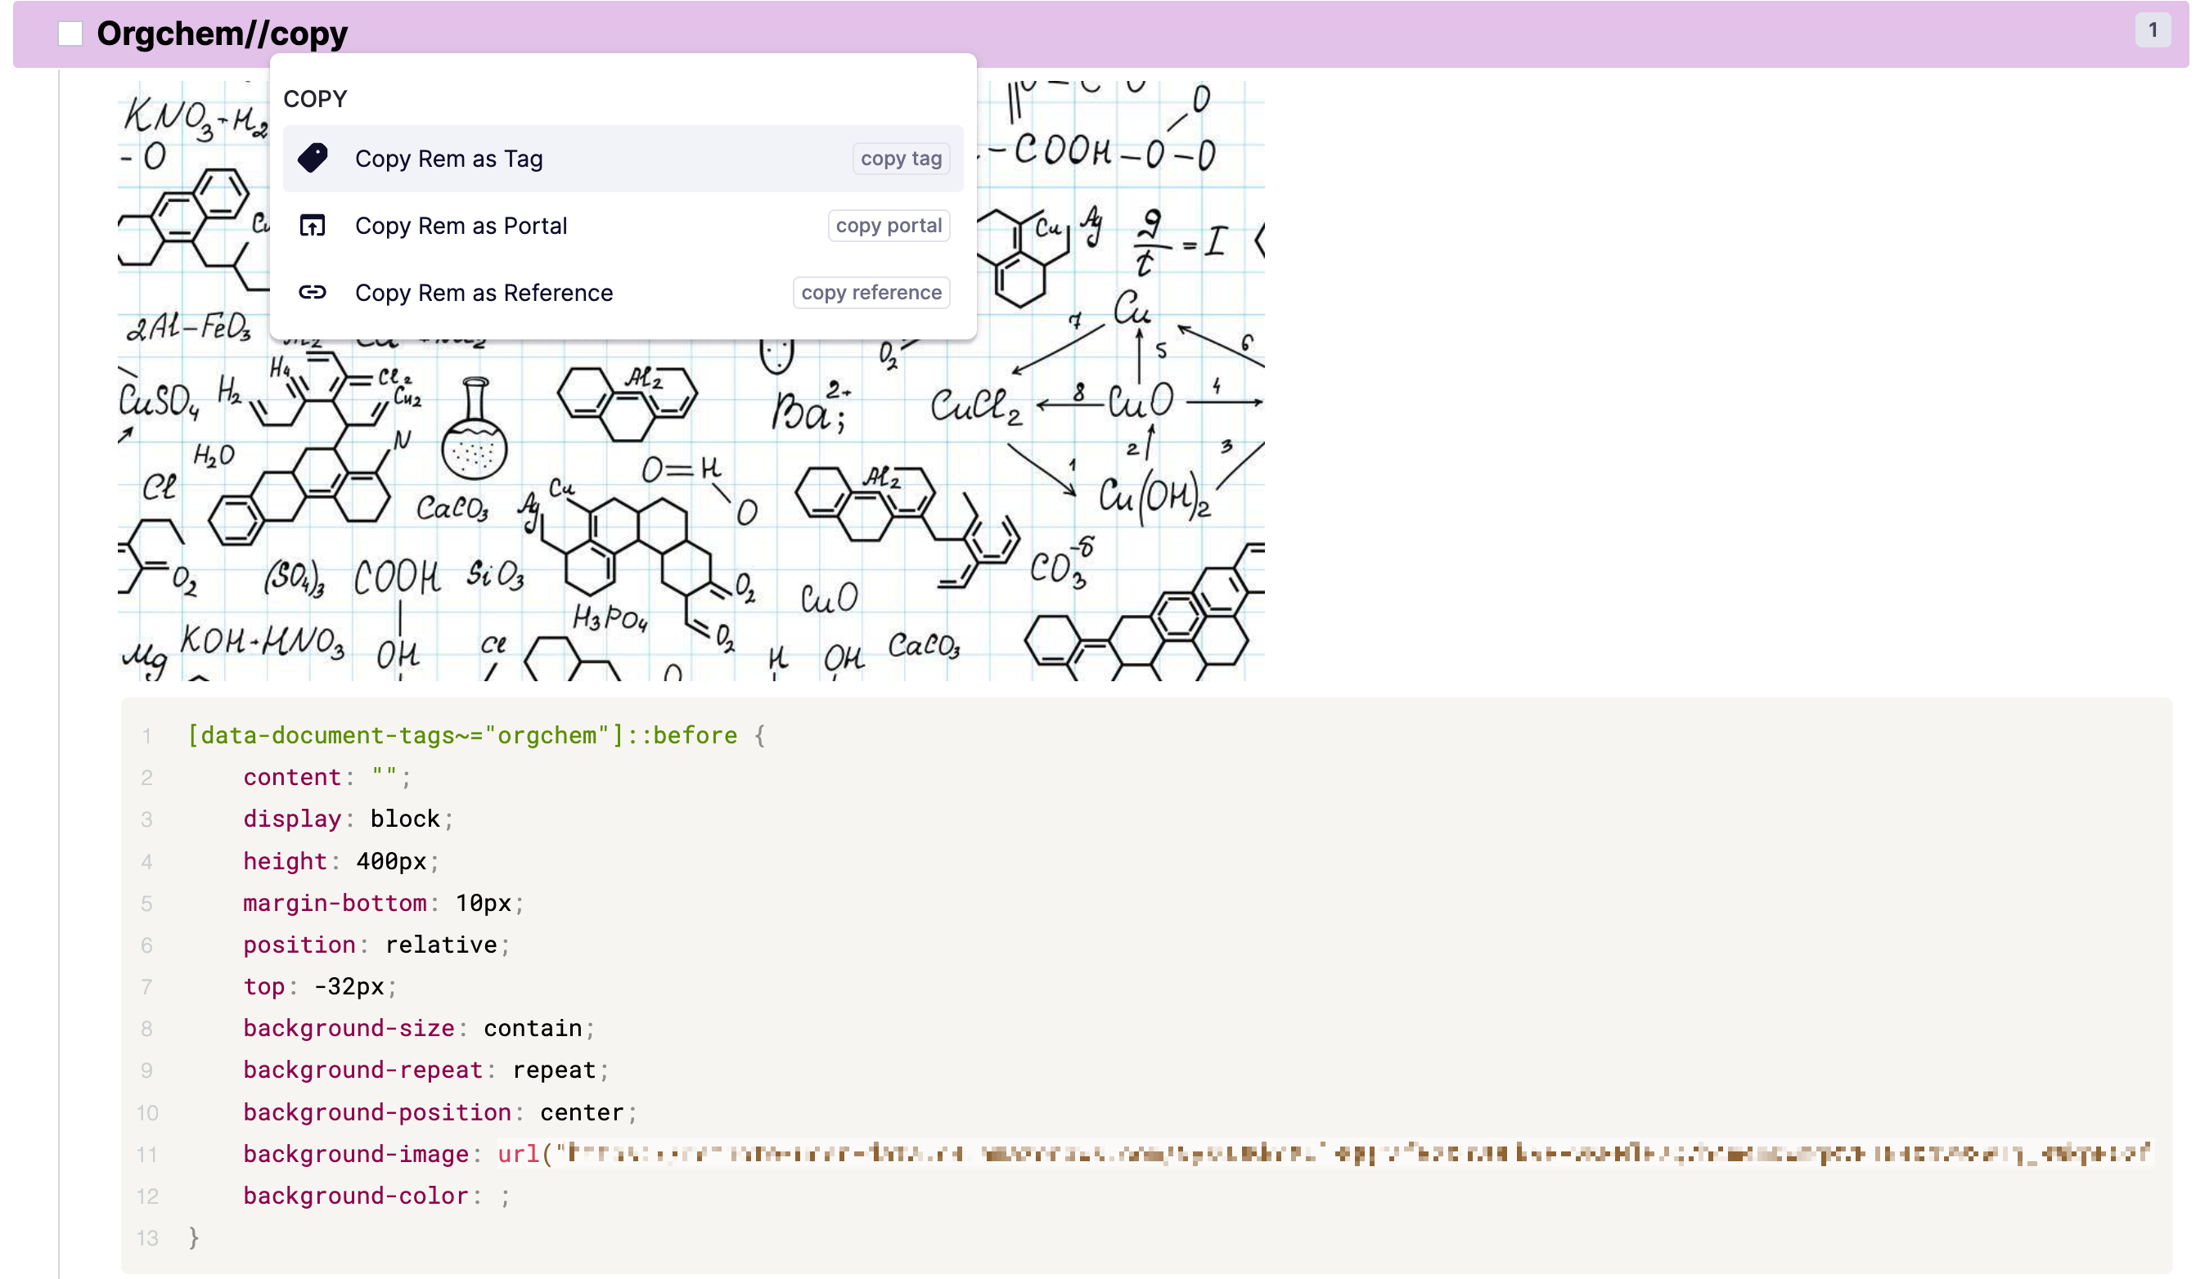The width and height of the screenshot is (2196, 1279).
Task: Click the chain-link reference icon
Action: click(312, 292)
